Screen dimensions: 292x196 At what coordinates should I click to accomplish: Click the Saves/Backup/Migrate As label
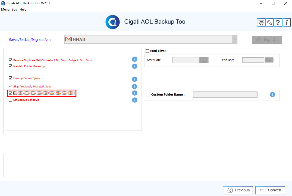point(30,40)
